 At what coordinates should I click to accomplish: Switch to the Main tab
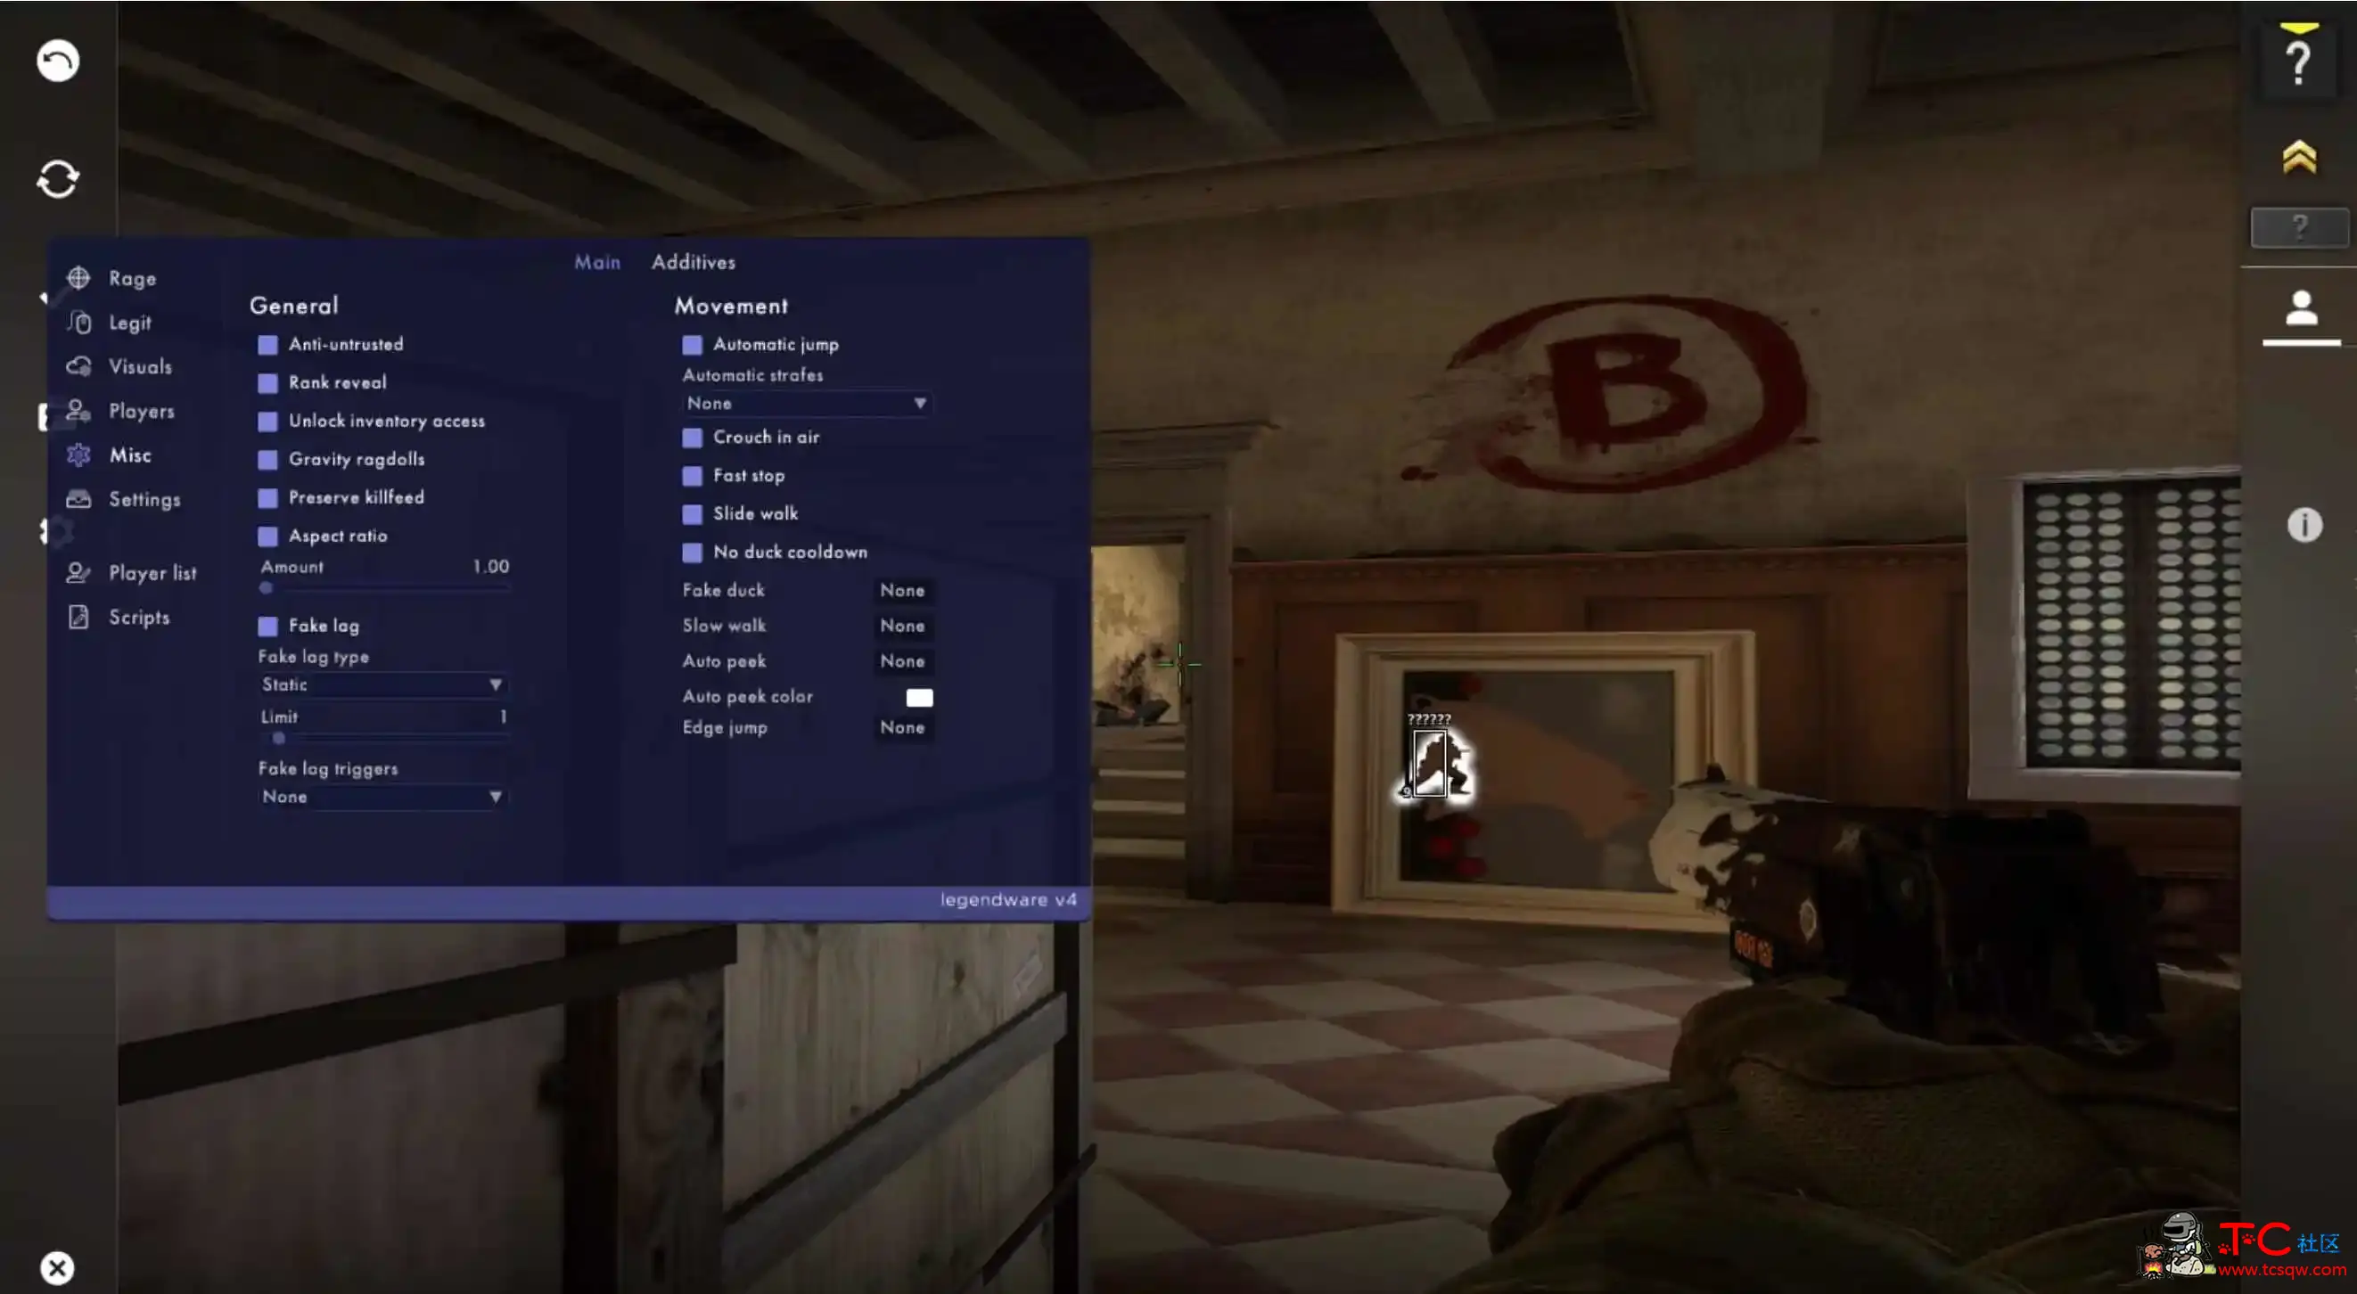tap(597, 259)
